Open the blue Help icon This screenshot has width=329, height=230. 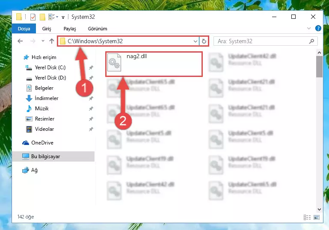click(x=318, y=28)
